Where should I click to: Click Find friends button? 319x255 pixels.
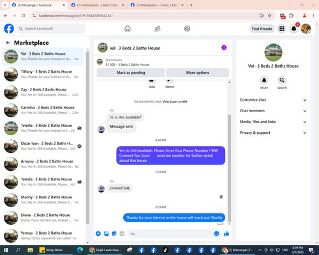tap(262, 29)
